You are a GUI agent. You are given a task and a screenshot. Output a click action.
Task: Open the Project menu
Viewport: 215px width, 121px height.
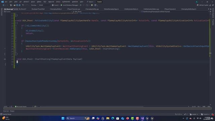pos(26,2)
